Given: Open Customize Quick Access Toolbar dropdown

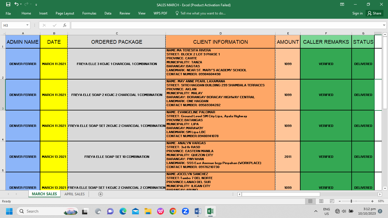Looking at the screenshot, I should pyautogui.click(x=36, y=5).
